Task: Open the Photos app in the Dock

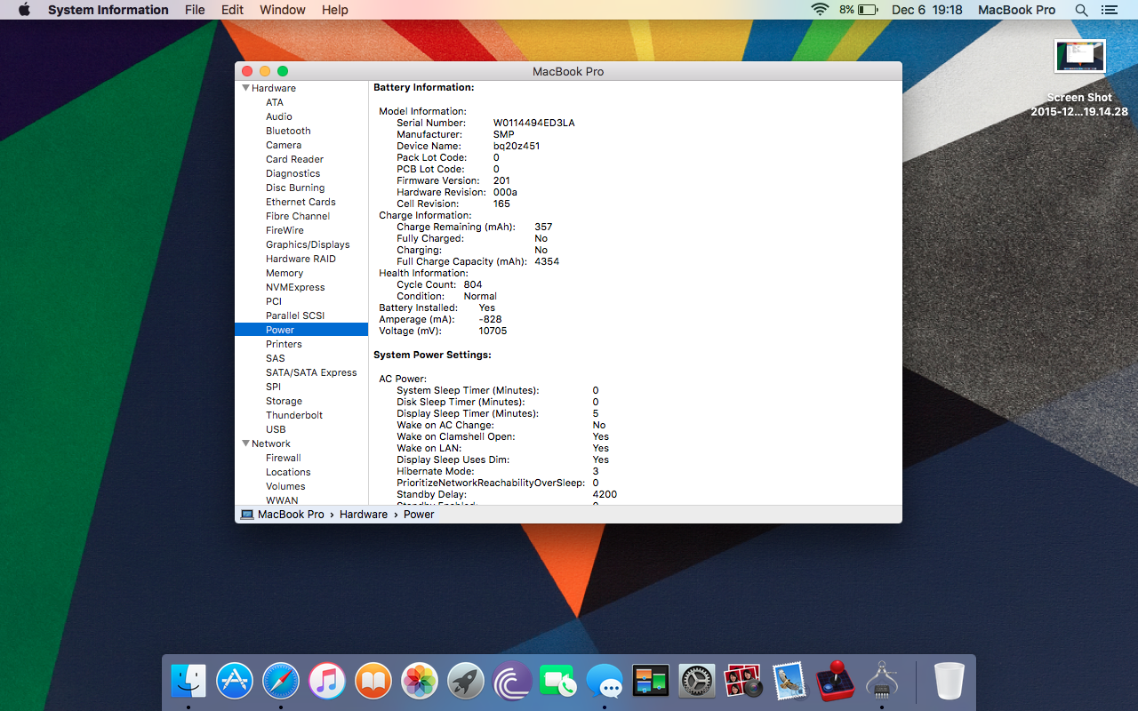Action: point(420,682)
